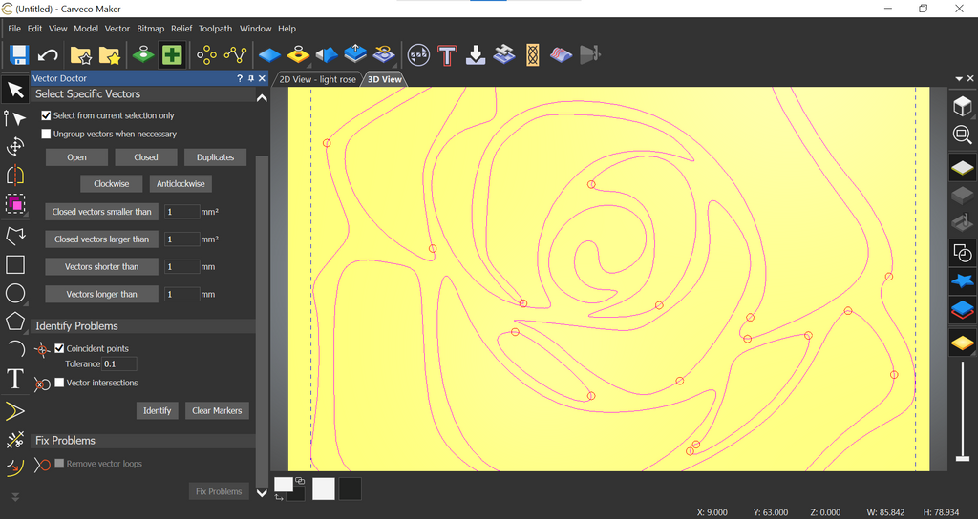This screenshot has width=978, height=519.
Task: Choose the Create Ellipse tool
Action: [15, 293]
